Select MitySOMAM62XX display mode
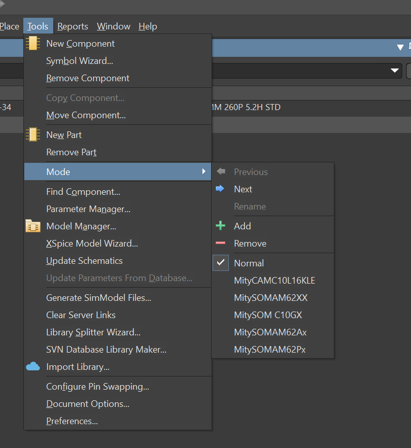Viewport: 411px width, 448px height. (270, 298)
